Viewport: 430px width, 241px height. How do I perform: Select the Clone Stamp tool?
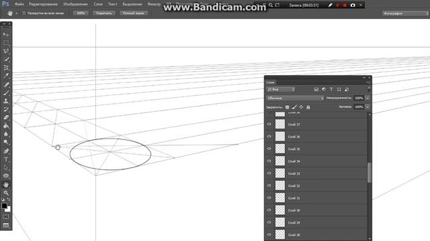coord(6,101)
